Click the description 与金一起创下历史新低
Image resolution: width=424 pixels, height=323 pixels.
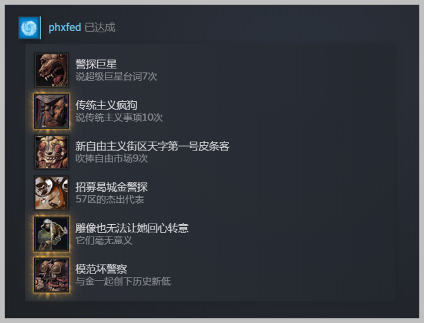[x=123, y=281]
